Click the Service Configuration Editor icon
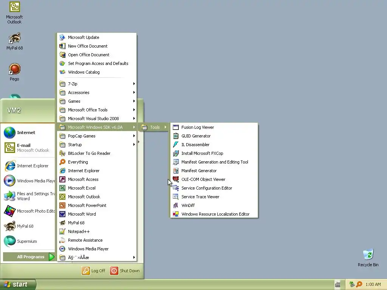 click(176, 188)
